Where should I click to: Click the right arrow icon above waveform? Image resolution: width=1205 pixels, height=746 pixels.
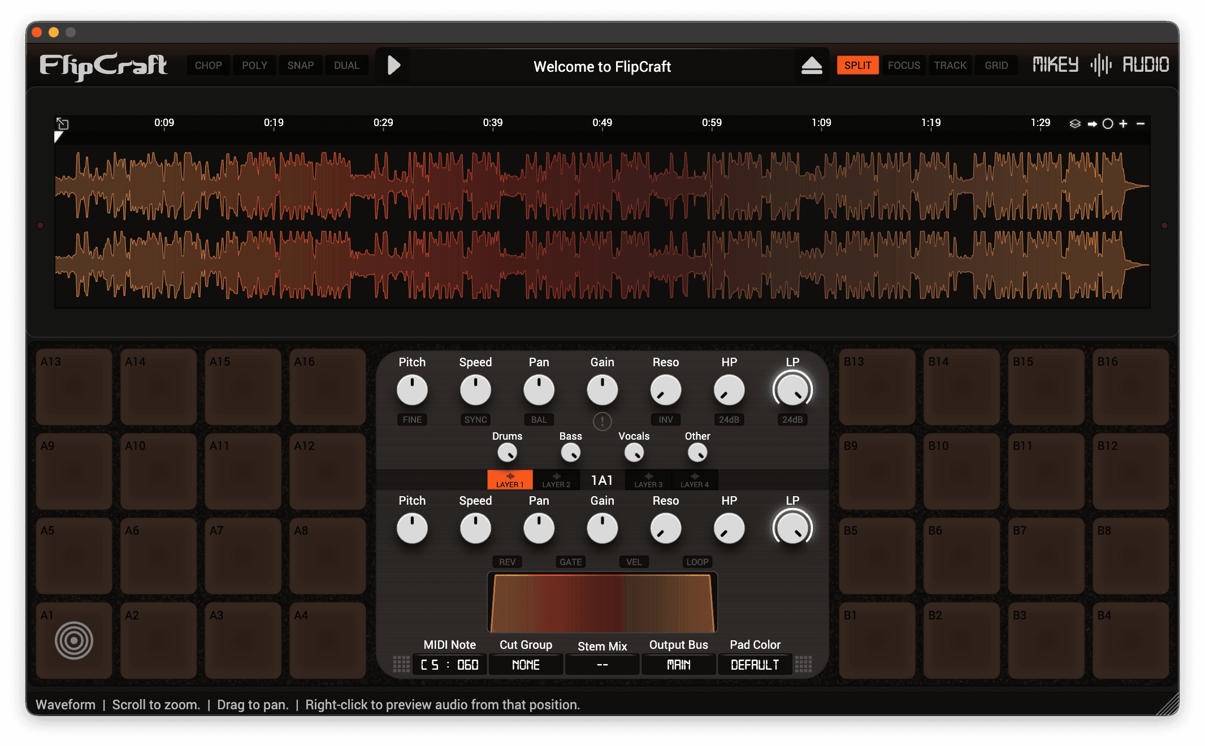pos(1092,124)
